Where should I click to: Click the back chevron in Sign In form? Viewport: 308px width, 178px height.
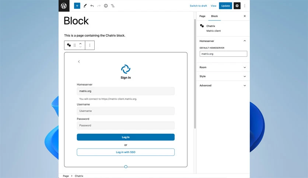[x=79, y=61]
